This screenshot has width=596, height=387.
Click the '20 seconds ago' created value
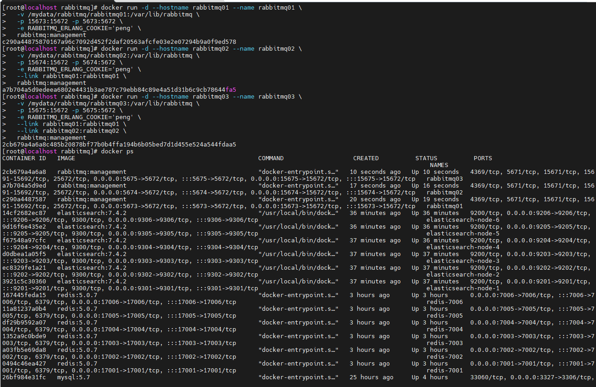point(375,199)
